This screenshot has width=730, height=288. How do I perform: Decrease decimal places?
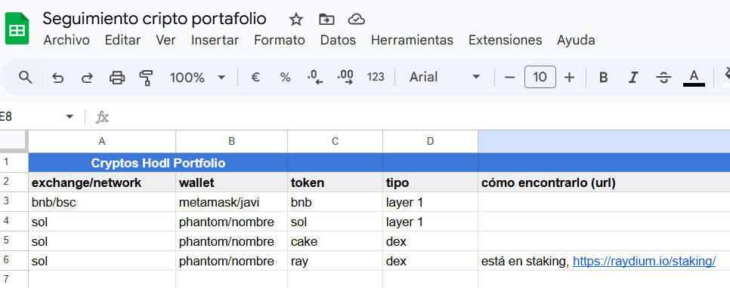[x=315, y=77]
